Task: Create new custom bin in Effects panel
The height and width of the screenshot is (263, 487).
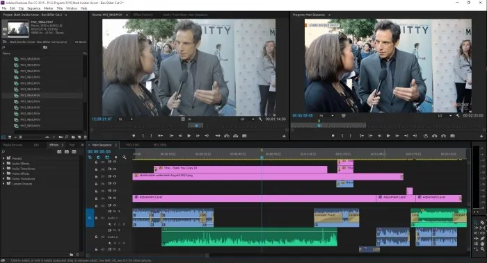Action: [x=72, y=255]
